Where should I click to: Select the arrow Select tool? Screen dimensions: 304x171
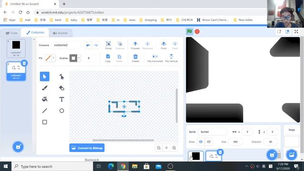tap(45, 76)
